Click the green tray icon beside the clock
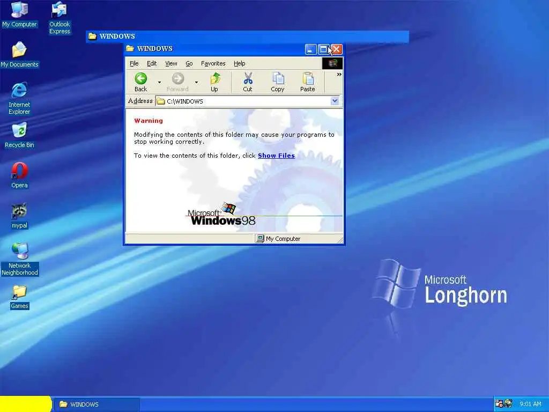Image resolution: width=549 pixels, height=412 pixels. click(x=508, y=403)
